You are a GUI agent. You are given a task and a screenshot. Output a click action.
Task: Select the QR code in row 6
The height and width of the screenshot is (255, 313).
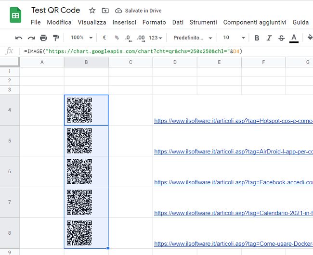[79, 171]
